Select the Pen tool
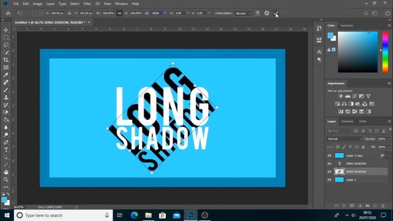The width and height of the screenshot is (393, 221). [6, 142]
